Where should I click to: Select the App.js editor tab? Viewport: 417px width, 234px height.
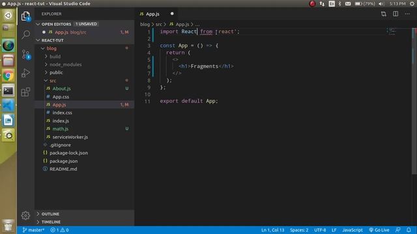[x=152, y=14]
